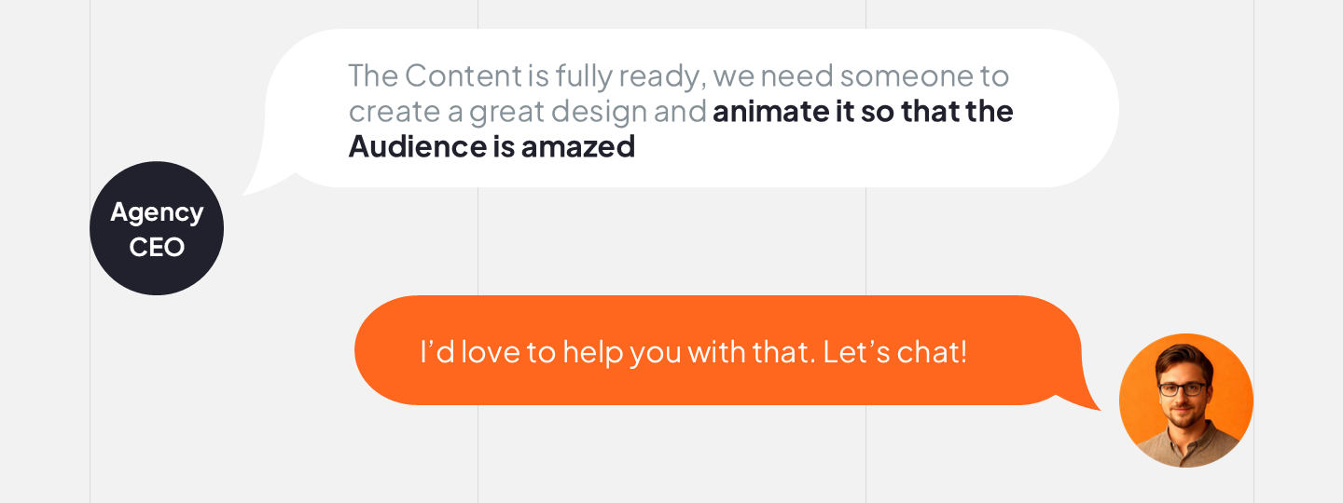Select the man's profile photo avatar

tap(1186, 401)
